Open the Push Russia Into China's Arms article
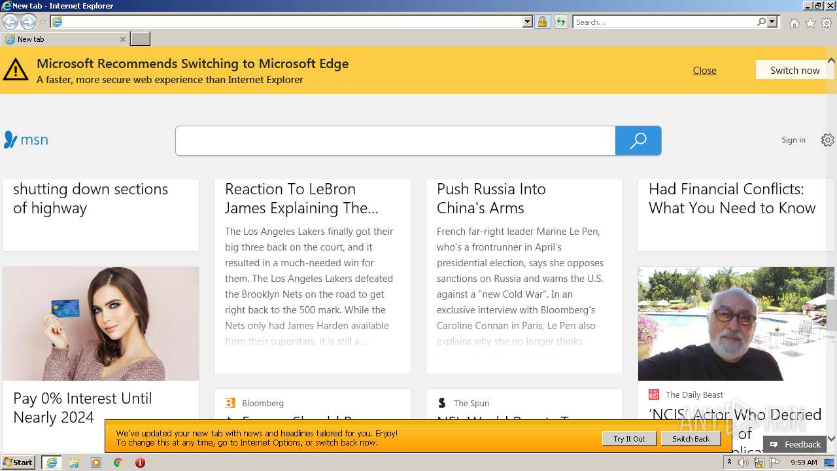 point(491,198)
